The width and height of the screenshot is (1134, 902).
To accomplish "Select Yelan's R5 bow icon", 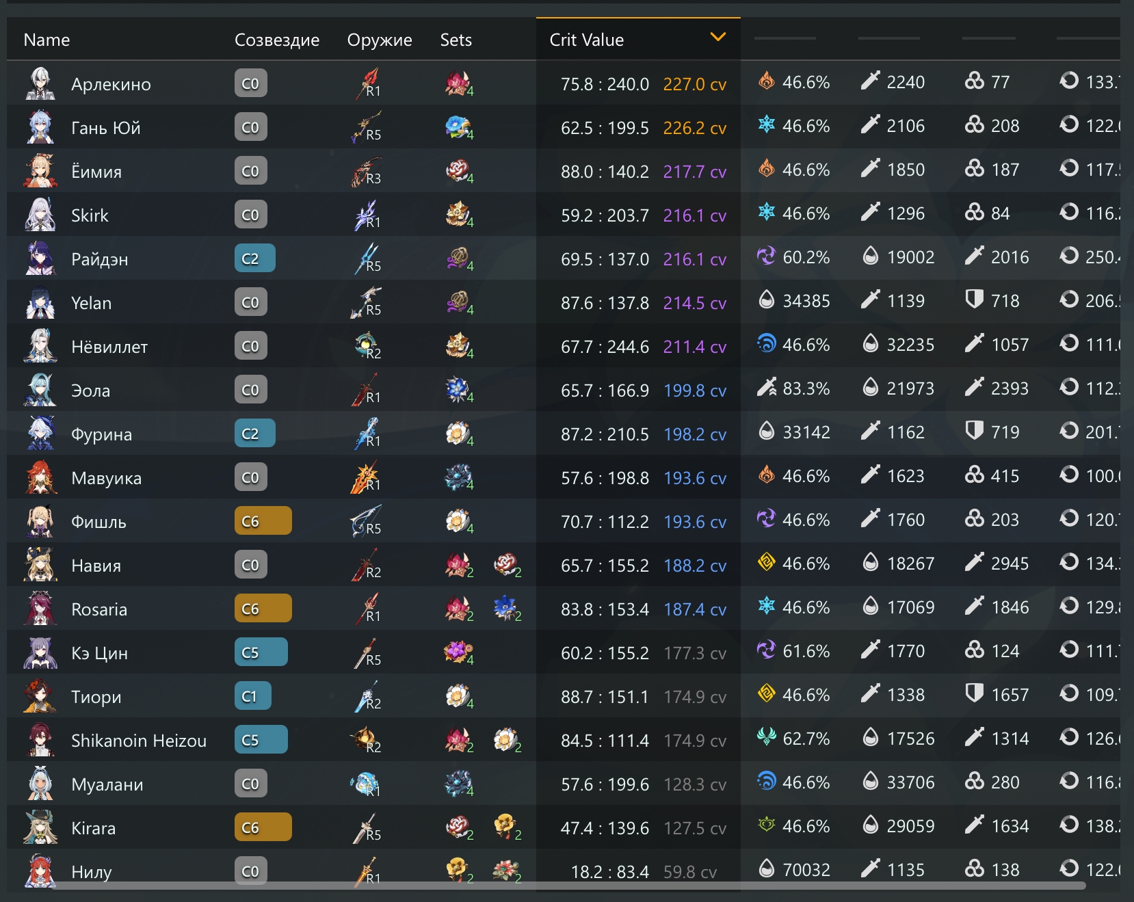I will point(367,302).
